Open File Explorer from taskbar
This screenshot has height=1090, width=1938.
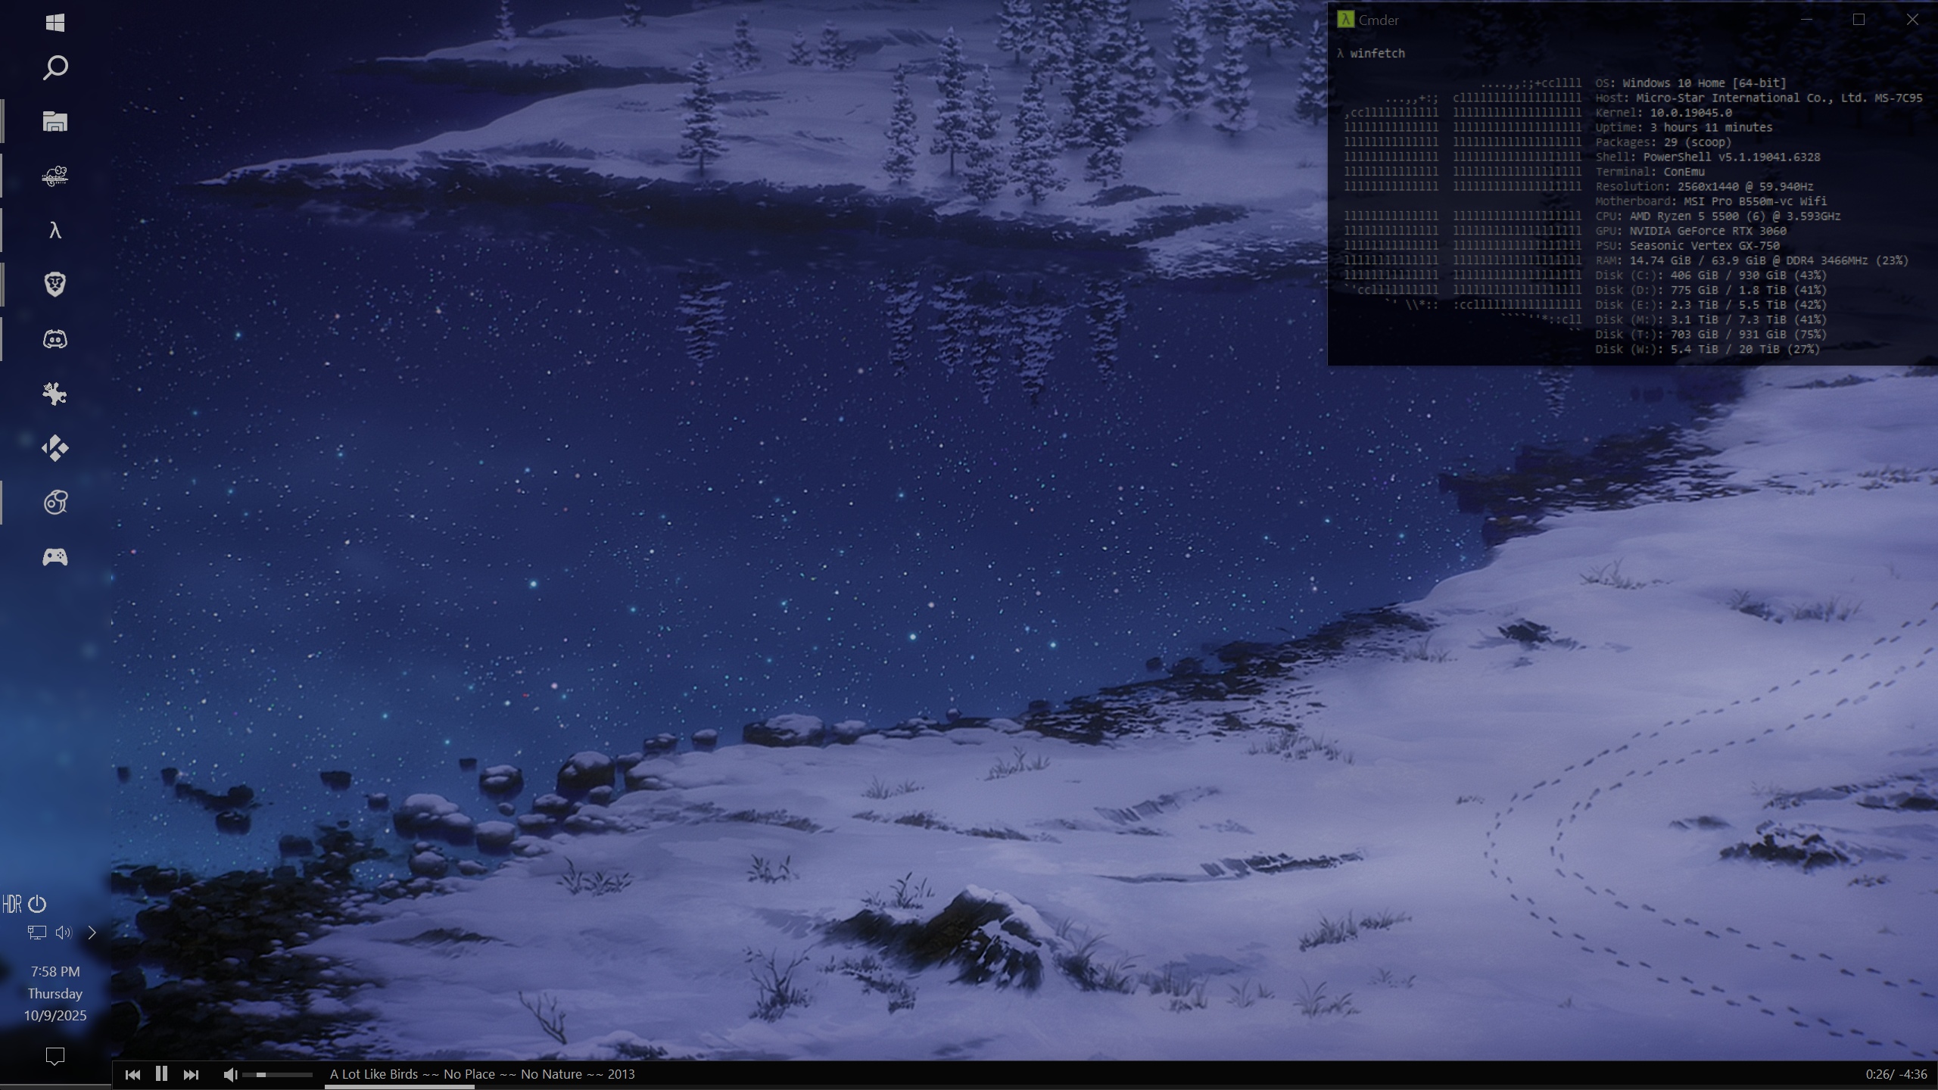55,122
